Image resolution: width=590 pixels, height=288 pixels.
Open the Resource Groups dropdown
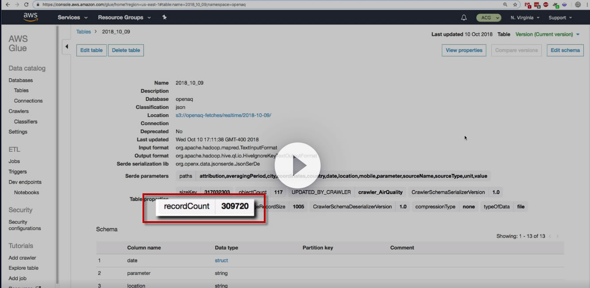[x=124, y=18]
